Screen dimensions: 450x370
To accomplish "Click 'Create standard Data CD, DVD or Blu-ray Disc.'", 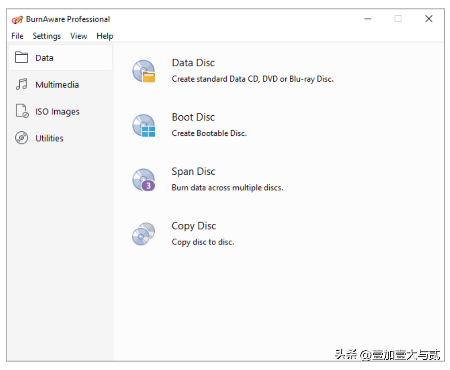I will point(253,79).
